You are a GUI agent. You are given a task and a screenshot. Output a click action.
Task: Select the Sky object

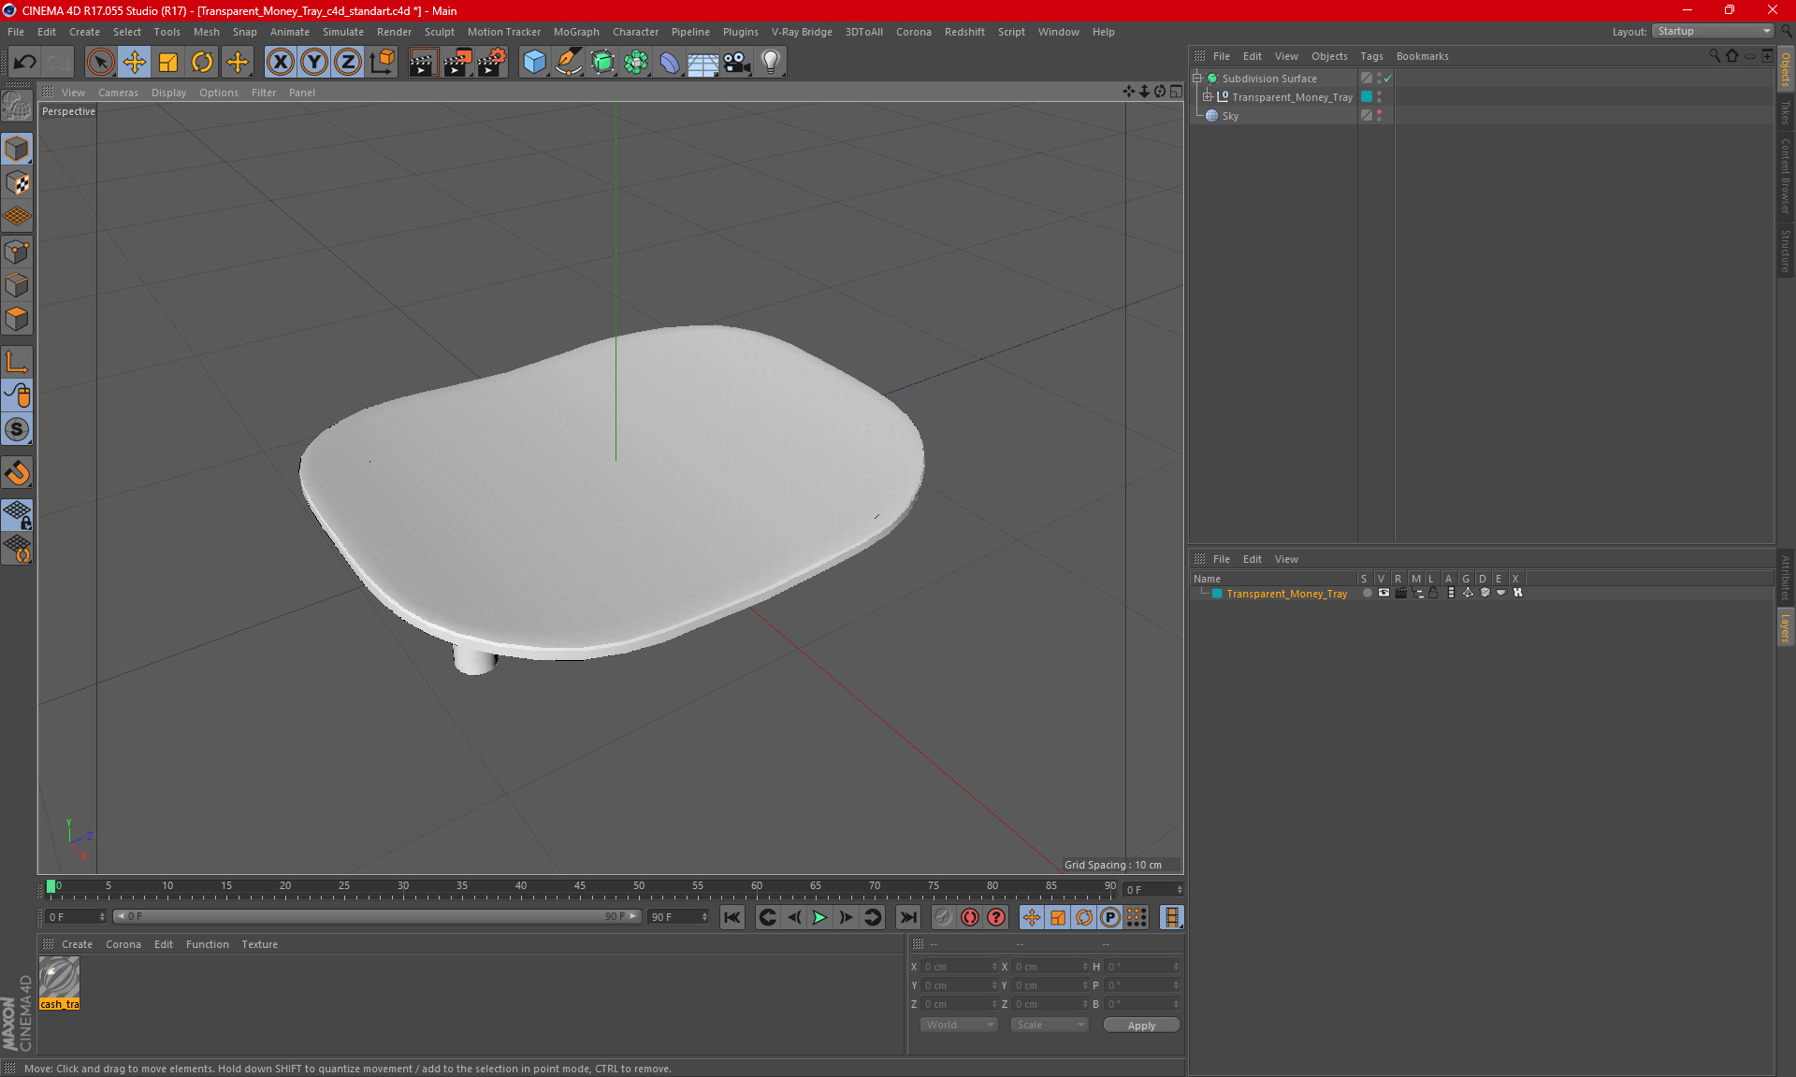1230,116
